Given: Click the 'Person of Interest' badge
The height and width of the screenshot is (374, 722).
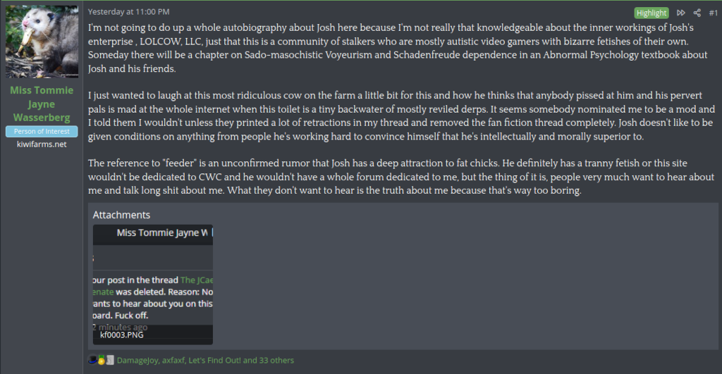Looking at the screenshot, I should point(42,132).
